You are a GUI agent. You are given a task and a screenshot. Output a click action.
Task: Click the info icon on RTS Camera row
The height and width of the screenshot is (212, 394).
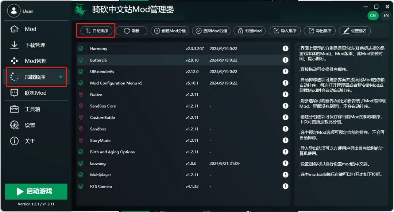[285, 187]
